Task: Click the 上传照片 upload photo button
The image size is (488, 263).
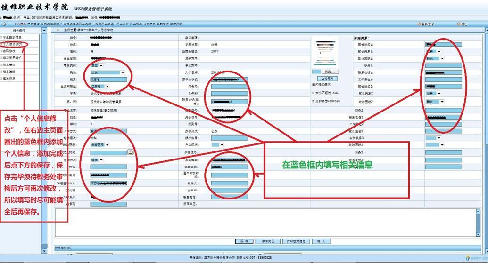Action: (x=328, y=78)
